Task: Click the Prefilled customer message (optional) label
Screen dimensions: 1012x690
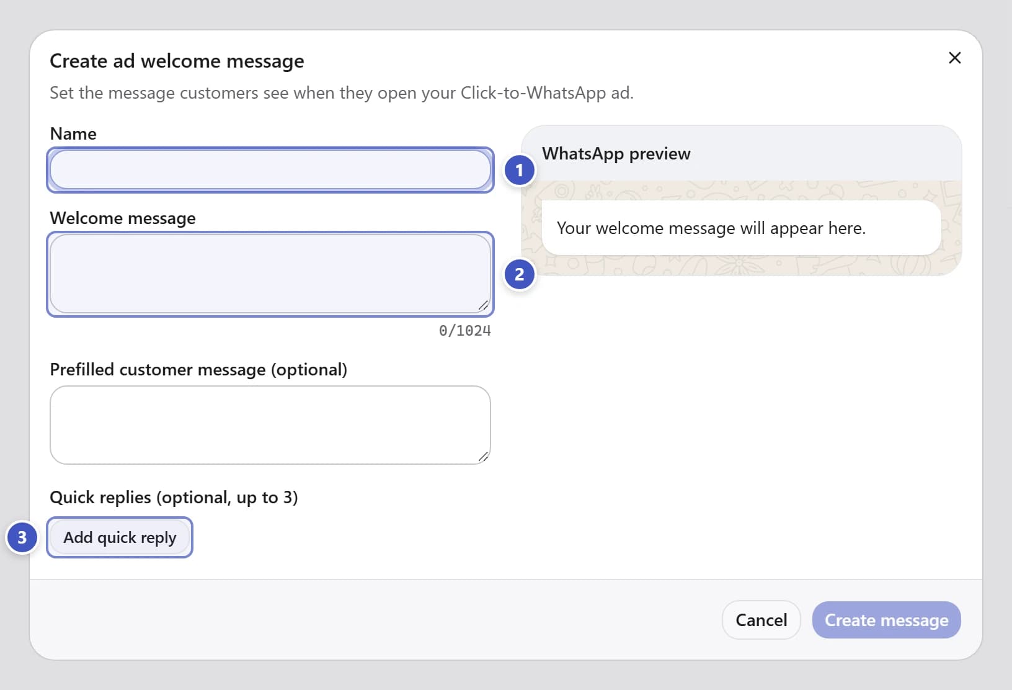Action: click(198, 370)
